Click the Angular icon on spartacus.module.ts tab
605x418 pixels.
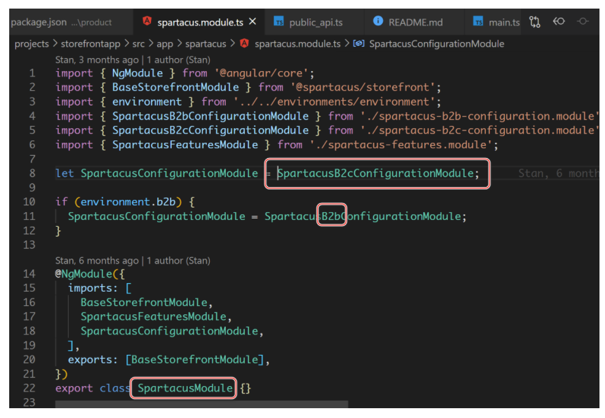coord(147,21)
